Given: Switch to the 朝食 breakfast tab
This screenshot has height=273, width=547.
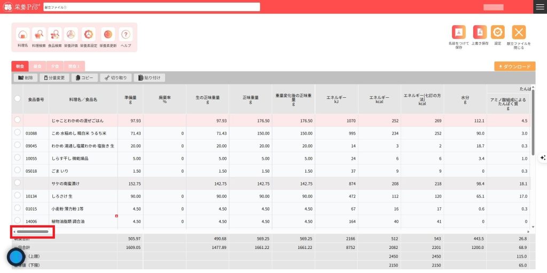Looking at the screenshot, I should pos(20,66).
